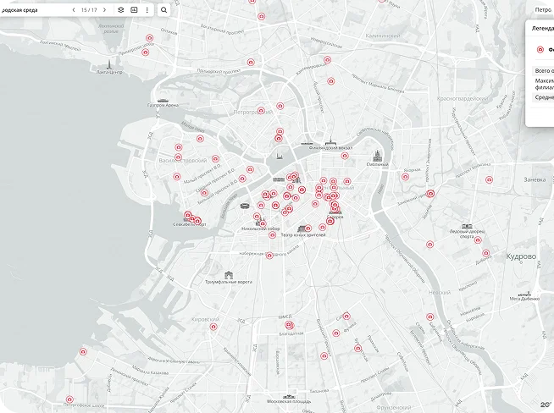Open the three-dot more options menu
Viewport: 554px width, 413px height.
pyautogui.click(x=147, y=9)
